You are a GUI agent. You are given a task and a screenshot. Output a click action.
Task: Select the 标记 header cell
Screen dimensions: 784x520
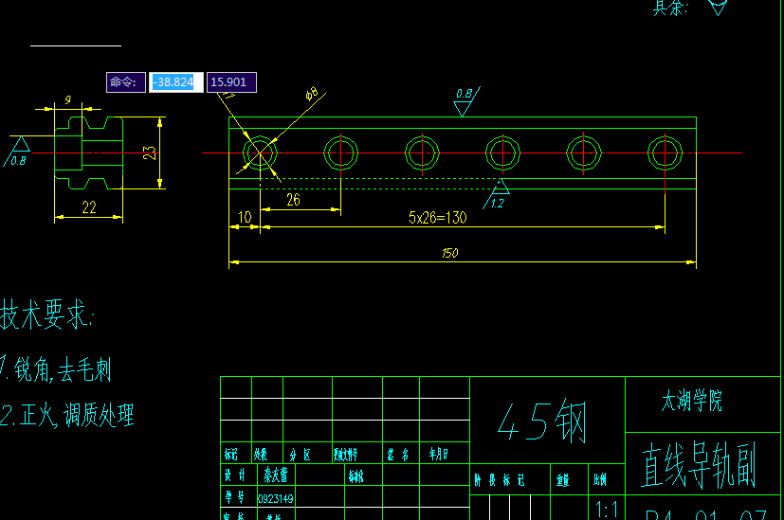[x=231, y=454]
